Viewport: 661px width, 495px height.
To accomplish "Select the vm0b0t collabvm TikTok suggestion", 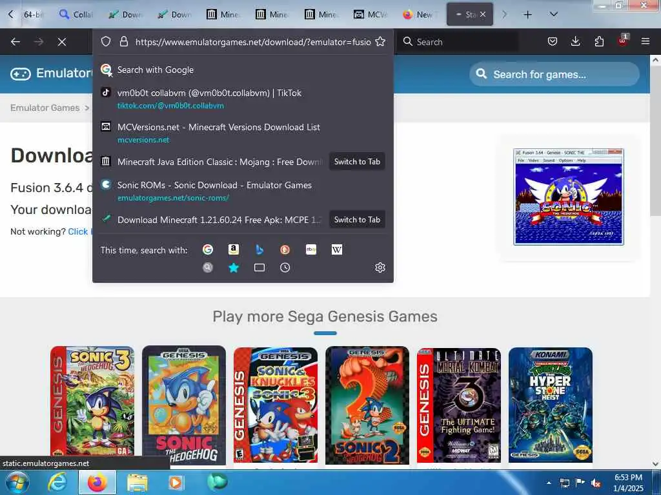I will (243, 99).
